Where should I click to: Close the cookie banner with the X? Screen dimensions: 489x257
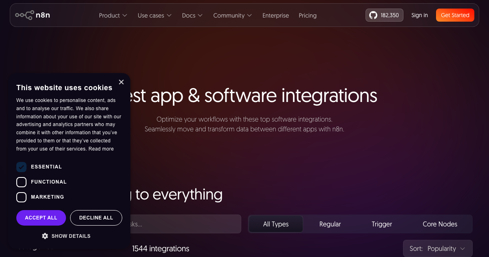121,82
